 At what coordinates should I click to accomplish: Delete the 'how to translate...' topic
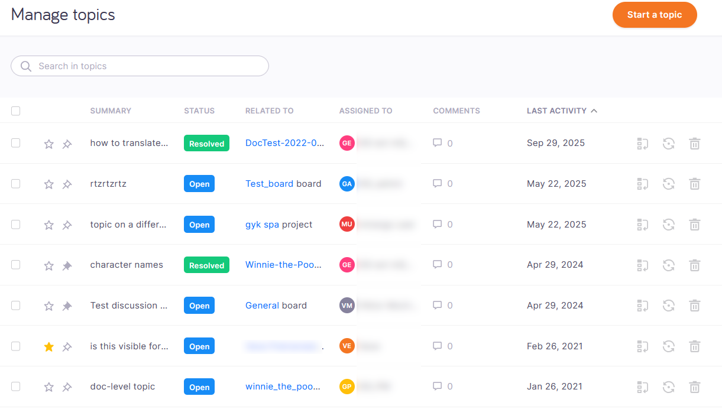[695, 143]
